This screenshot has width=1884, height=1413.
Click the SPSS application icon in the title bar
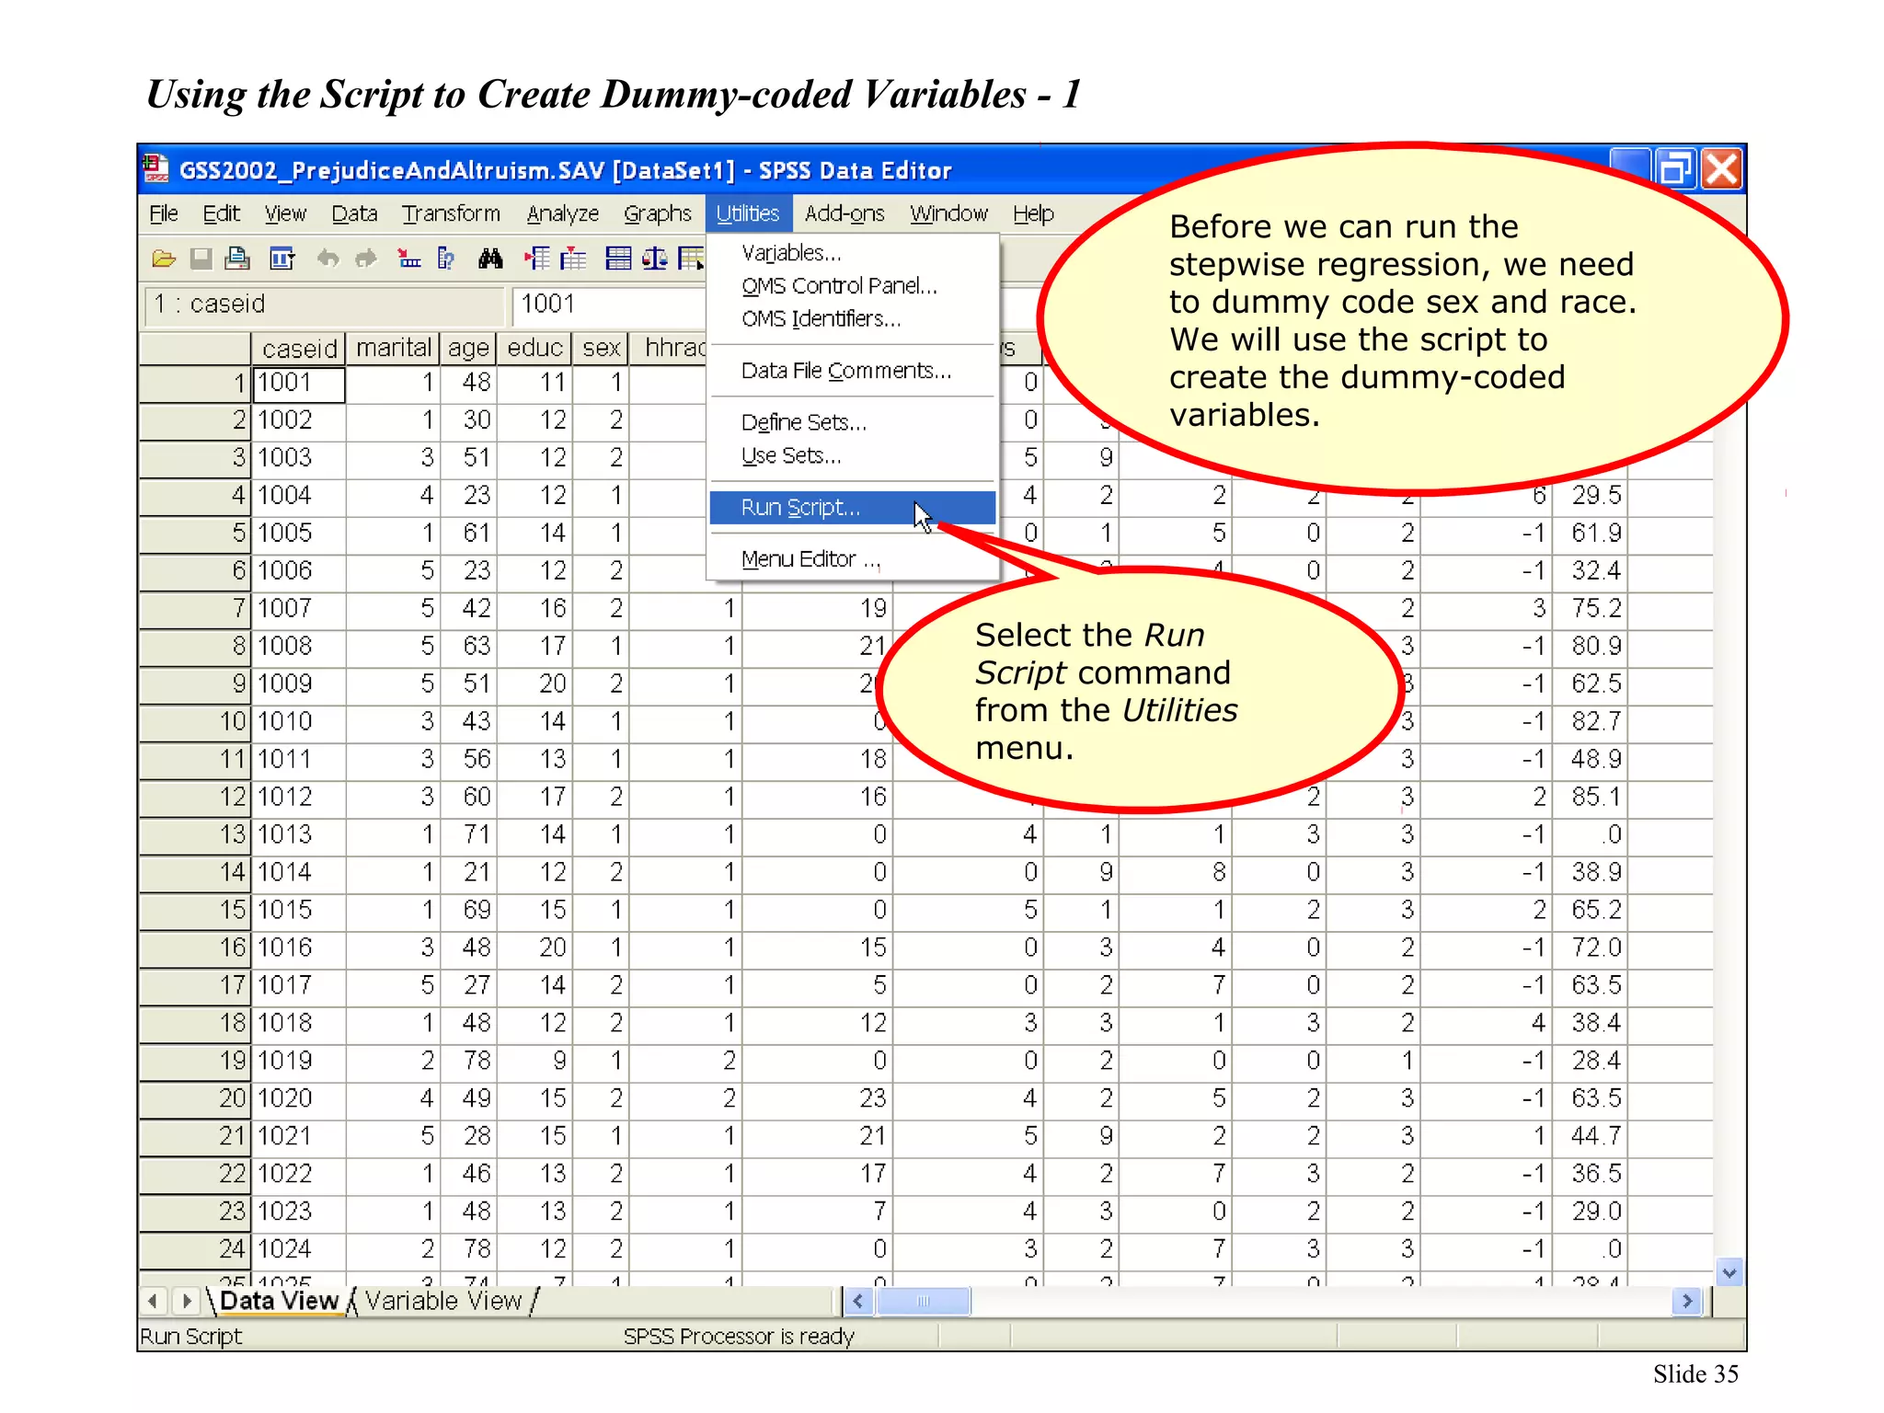click(x=156, y=169)
